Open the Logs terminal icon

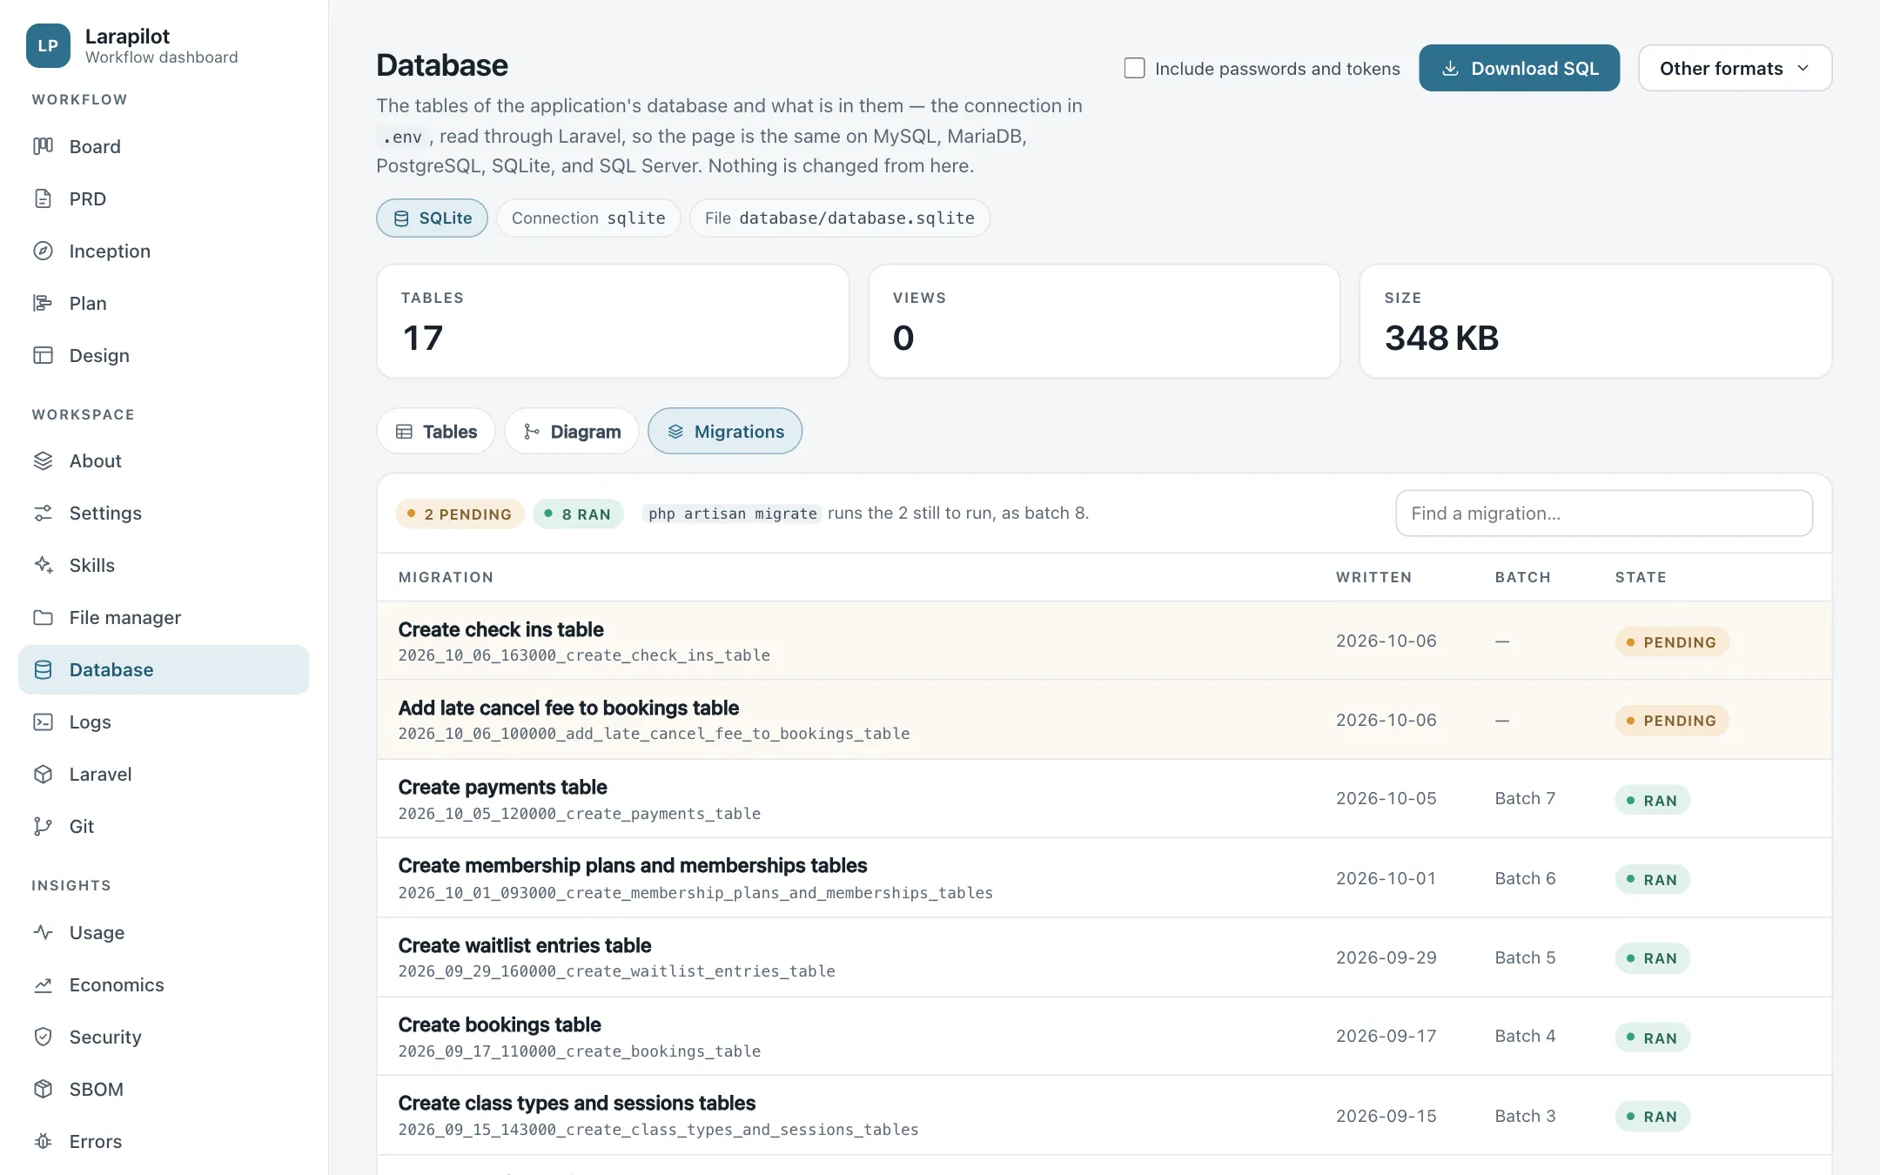[x=43, y=722]
